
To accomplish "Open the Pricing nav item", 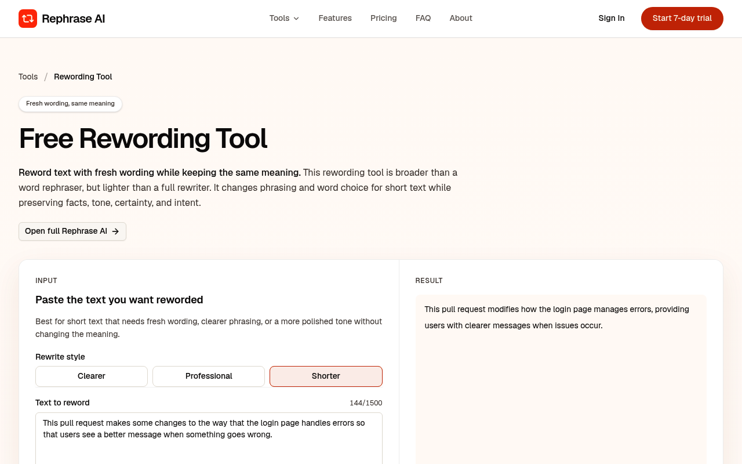I will (x=384, y=18).
